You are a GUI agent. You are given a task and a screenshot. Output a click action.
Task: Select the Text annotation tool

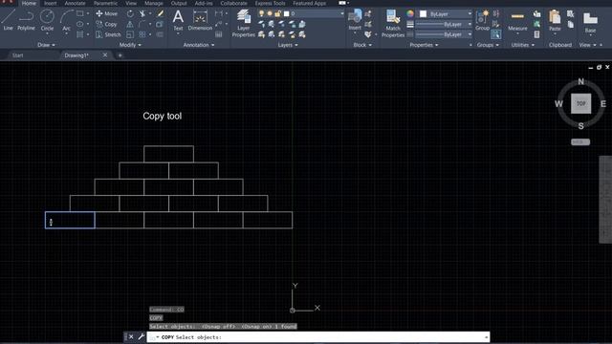178,20
